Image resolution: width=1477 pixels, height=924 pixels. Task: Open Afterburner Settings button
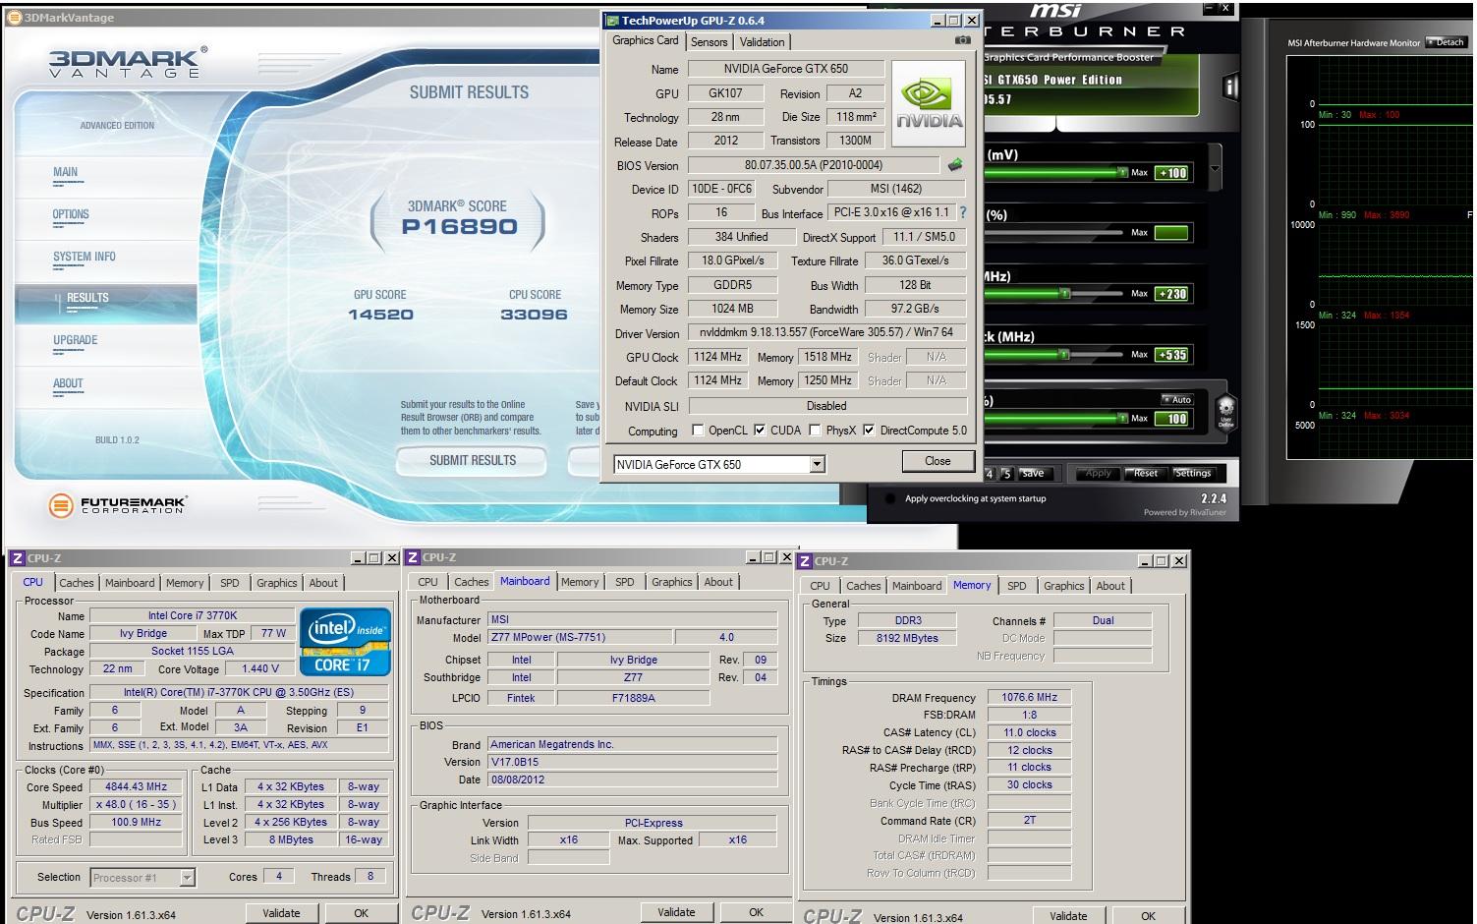tap(1193, 473)
